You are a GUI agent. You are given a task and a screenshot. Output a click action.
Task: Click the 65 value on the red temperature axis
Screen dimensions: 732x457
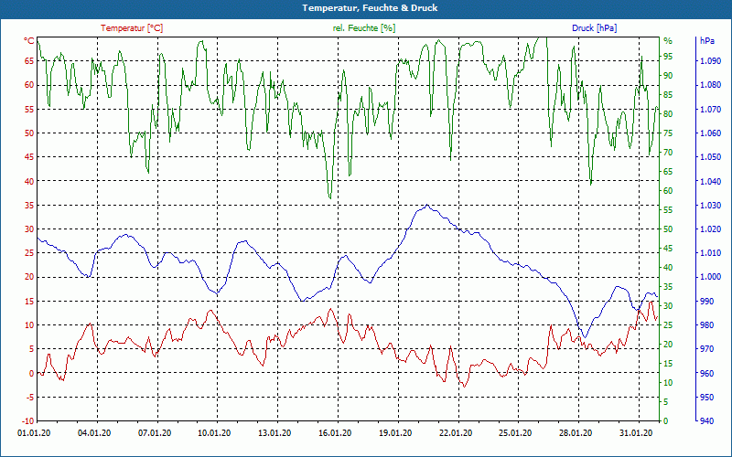click(x=29, y=60)
